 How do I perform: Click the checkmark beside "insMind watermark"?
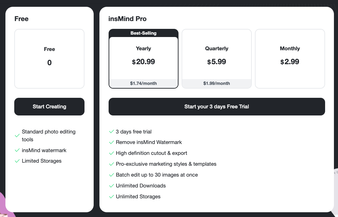point(17,150)
